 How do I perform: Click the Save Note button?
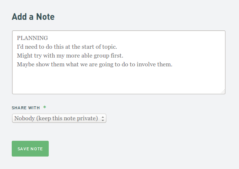[30, 148]
